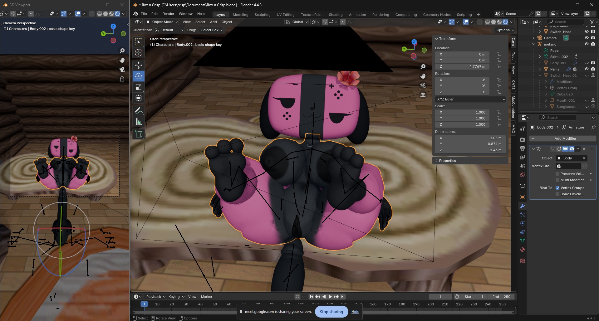
Task: Select the Move tool in the toolbar
Action: [x=139, y=65]
